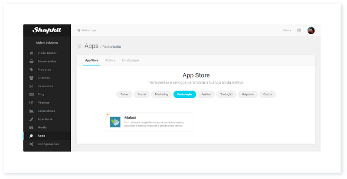Open Clientes menu item

44,78
